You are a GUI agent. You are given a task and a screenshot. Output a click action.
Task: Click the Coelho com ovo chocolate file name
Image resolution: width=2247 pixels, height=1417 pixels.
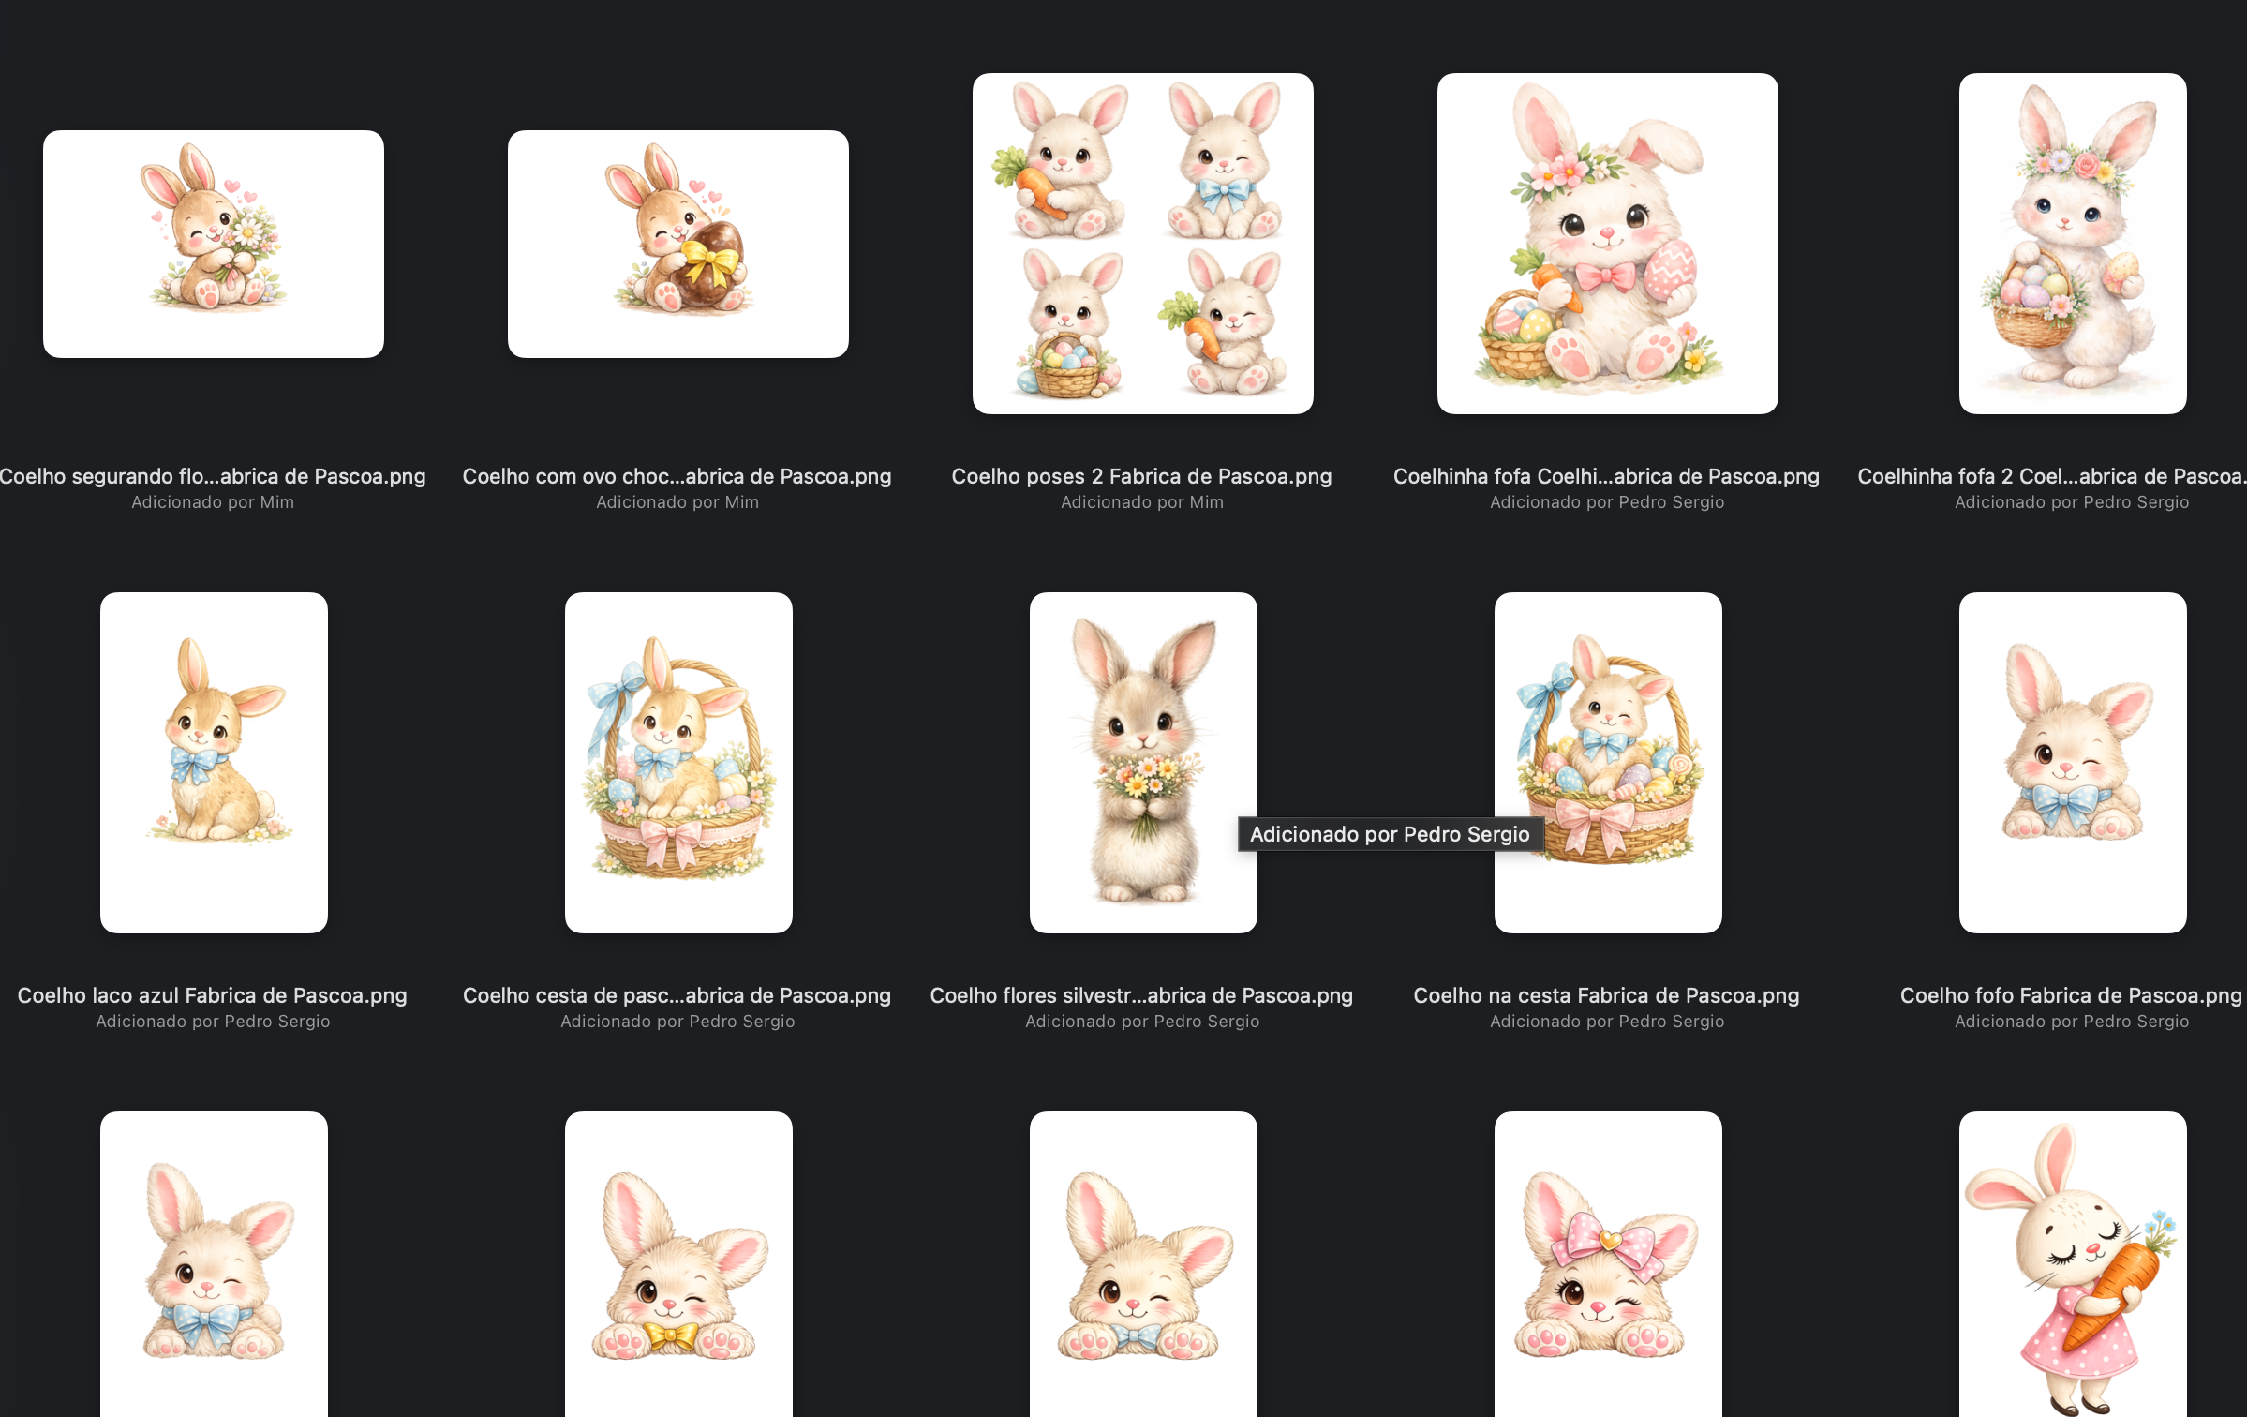point(677,476)
